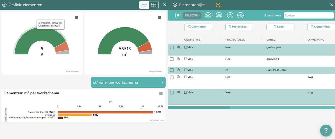Tick the checkbox for grasveld 1 row
This screenshot has width=335, height=139.
(172, 59)
